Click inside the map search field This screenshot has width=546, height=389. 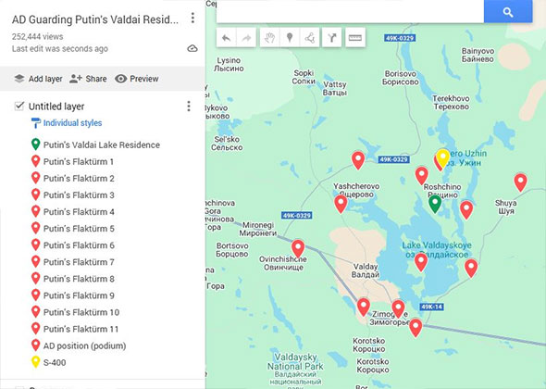(x=350, y=12)
